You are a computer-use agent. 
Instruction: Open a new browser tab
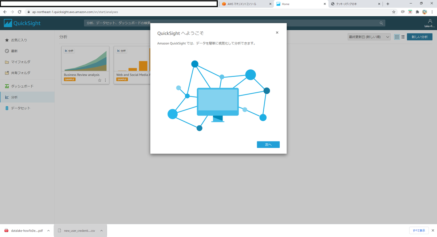point(388,4)
